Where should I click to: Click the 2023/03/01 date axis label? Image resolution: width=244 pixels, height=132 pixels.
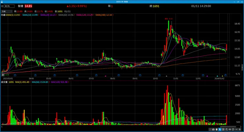[x=8, y=79]
